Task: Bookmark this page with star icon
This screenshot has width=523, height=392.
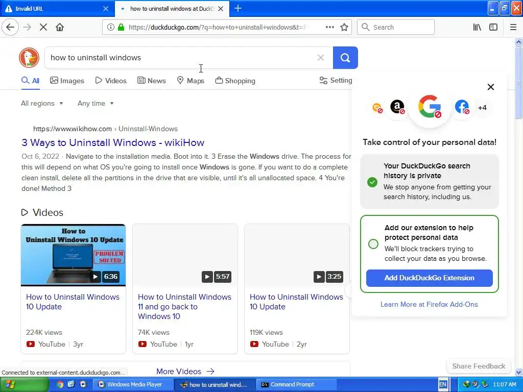Action: 344,28
